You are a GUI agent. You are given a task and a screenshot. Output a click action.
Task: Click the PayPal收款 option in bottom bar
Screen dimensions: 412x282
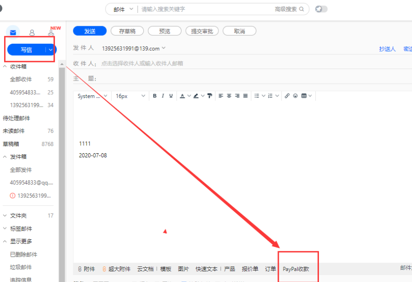pyautogui.click(x=296, y=269)
